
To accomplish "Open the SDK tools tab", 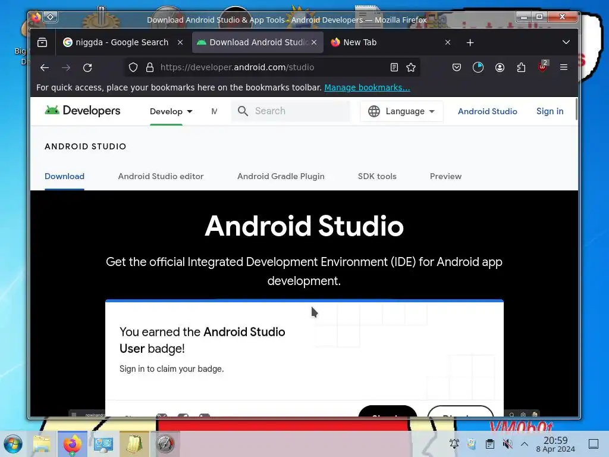I will pyautogui.click(x=377, y=176).
